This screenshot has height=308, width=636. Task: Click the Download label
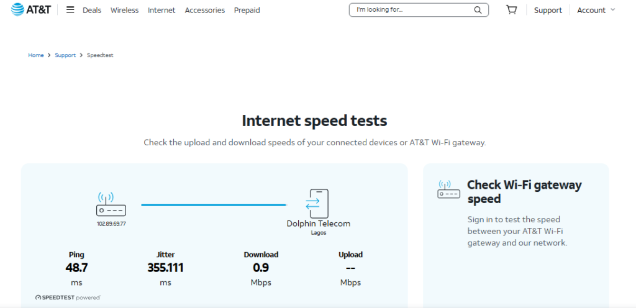point(261,255)
